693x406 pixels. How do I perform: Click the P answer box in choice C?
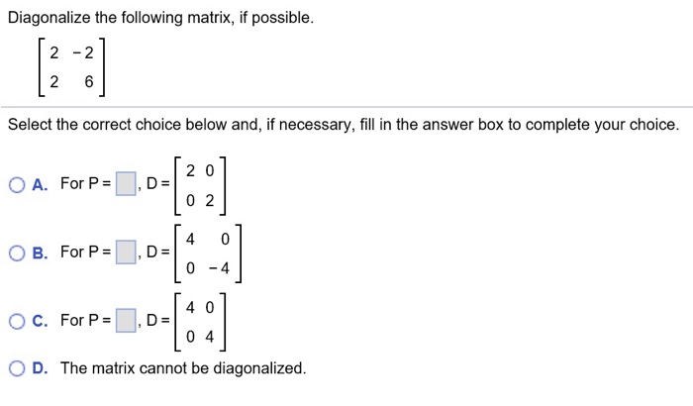(126, 321)
